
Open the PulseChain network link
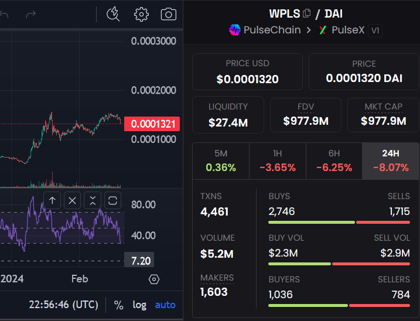coord(272,30)
